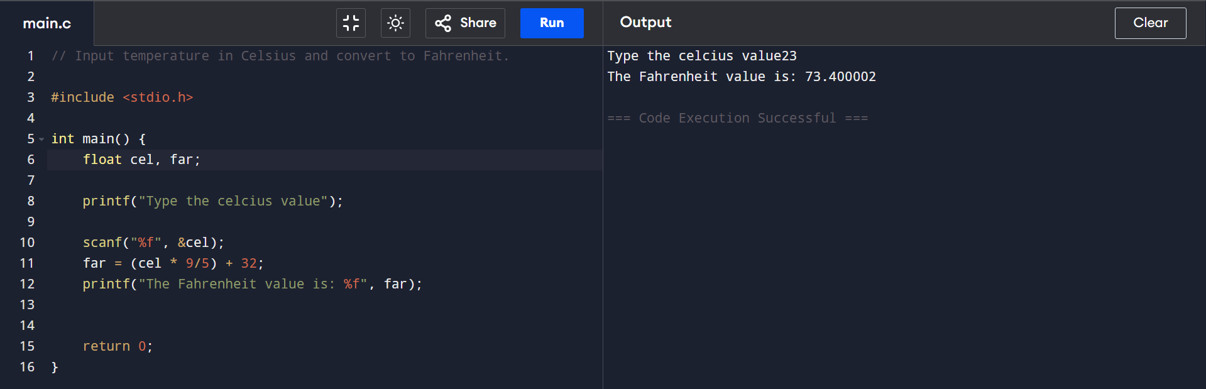Click the printf "Type the celcius value" line
Viewport: 1206px width, 389px height.
tap(213, 201)
